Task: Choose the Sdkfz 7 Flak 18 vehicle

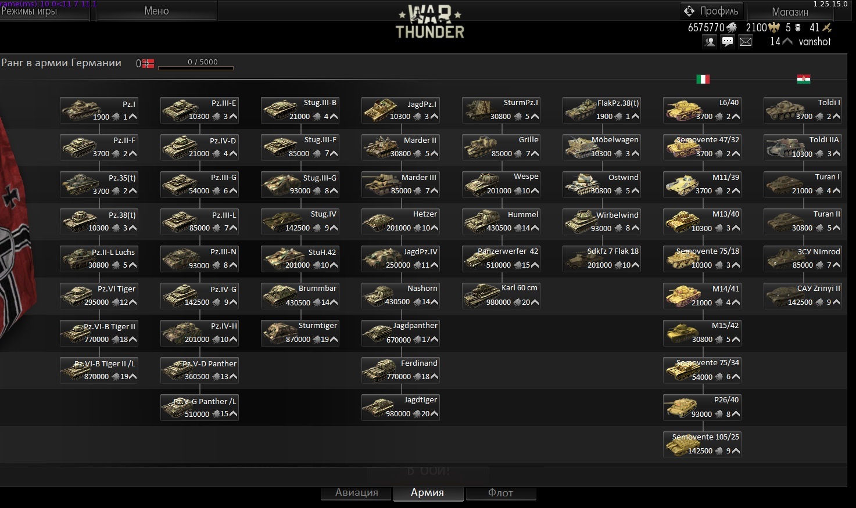Action: tap(601, 259)
